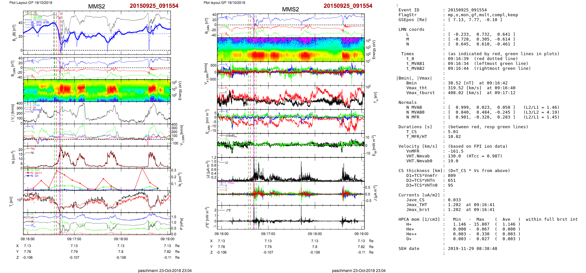Click red event ID above left plot
The height and width of the screenshot is (273, 586).
click(x=154, y=6)
